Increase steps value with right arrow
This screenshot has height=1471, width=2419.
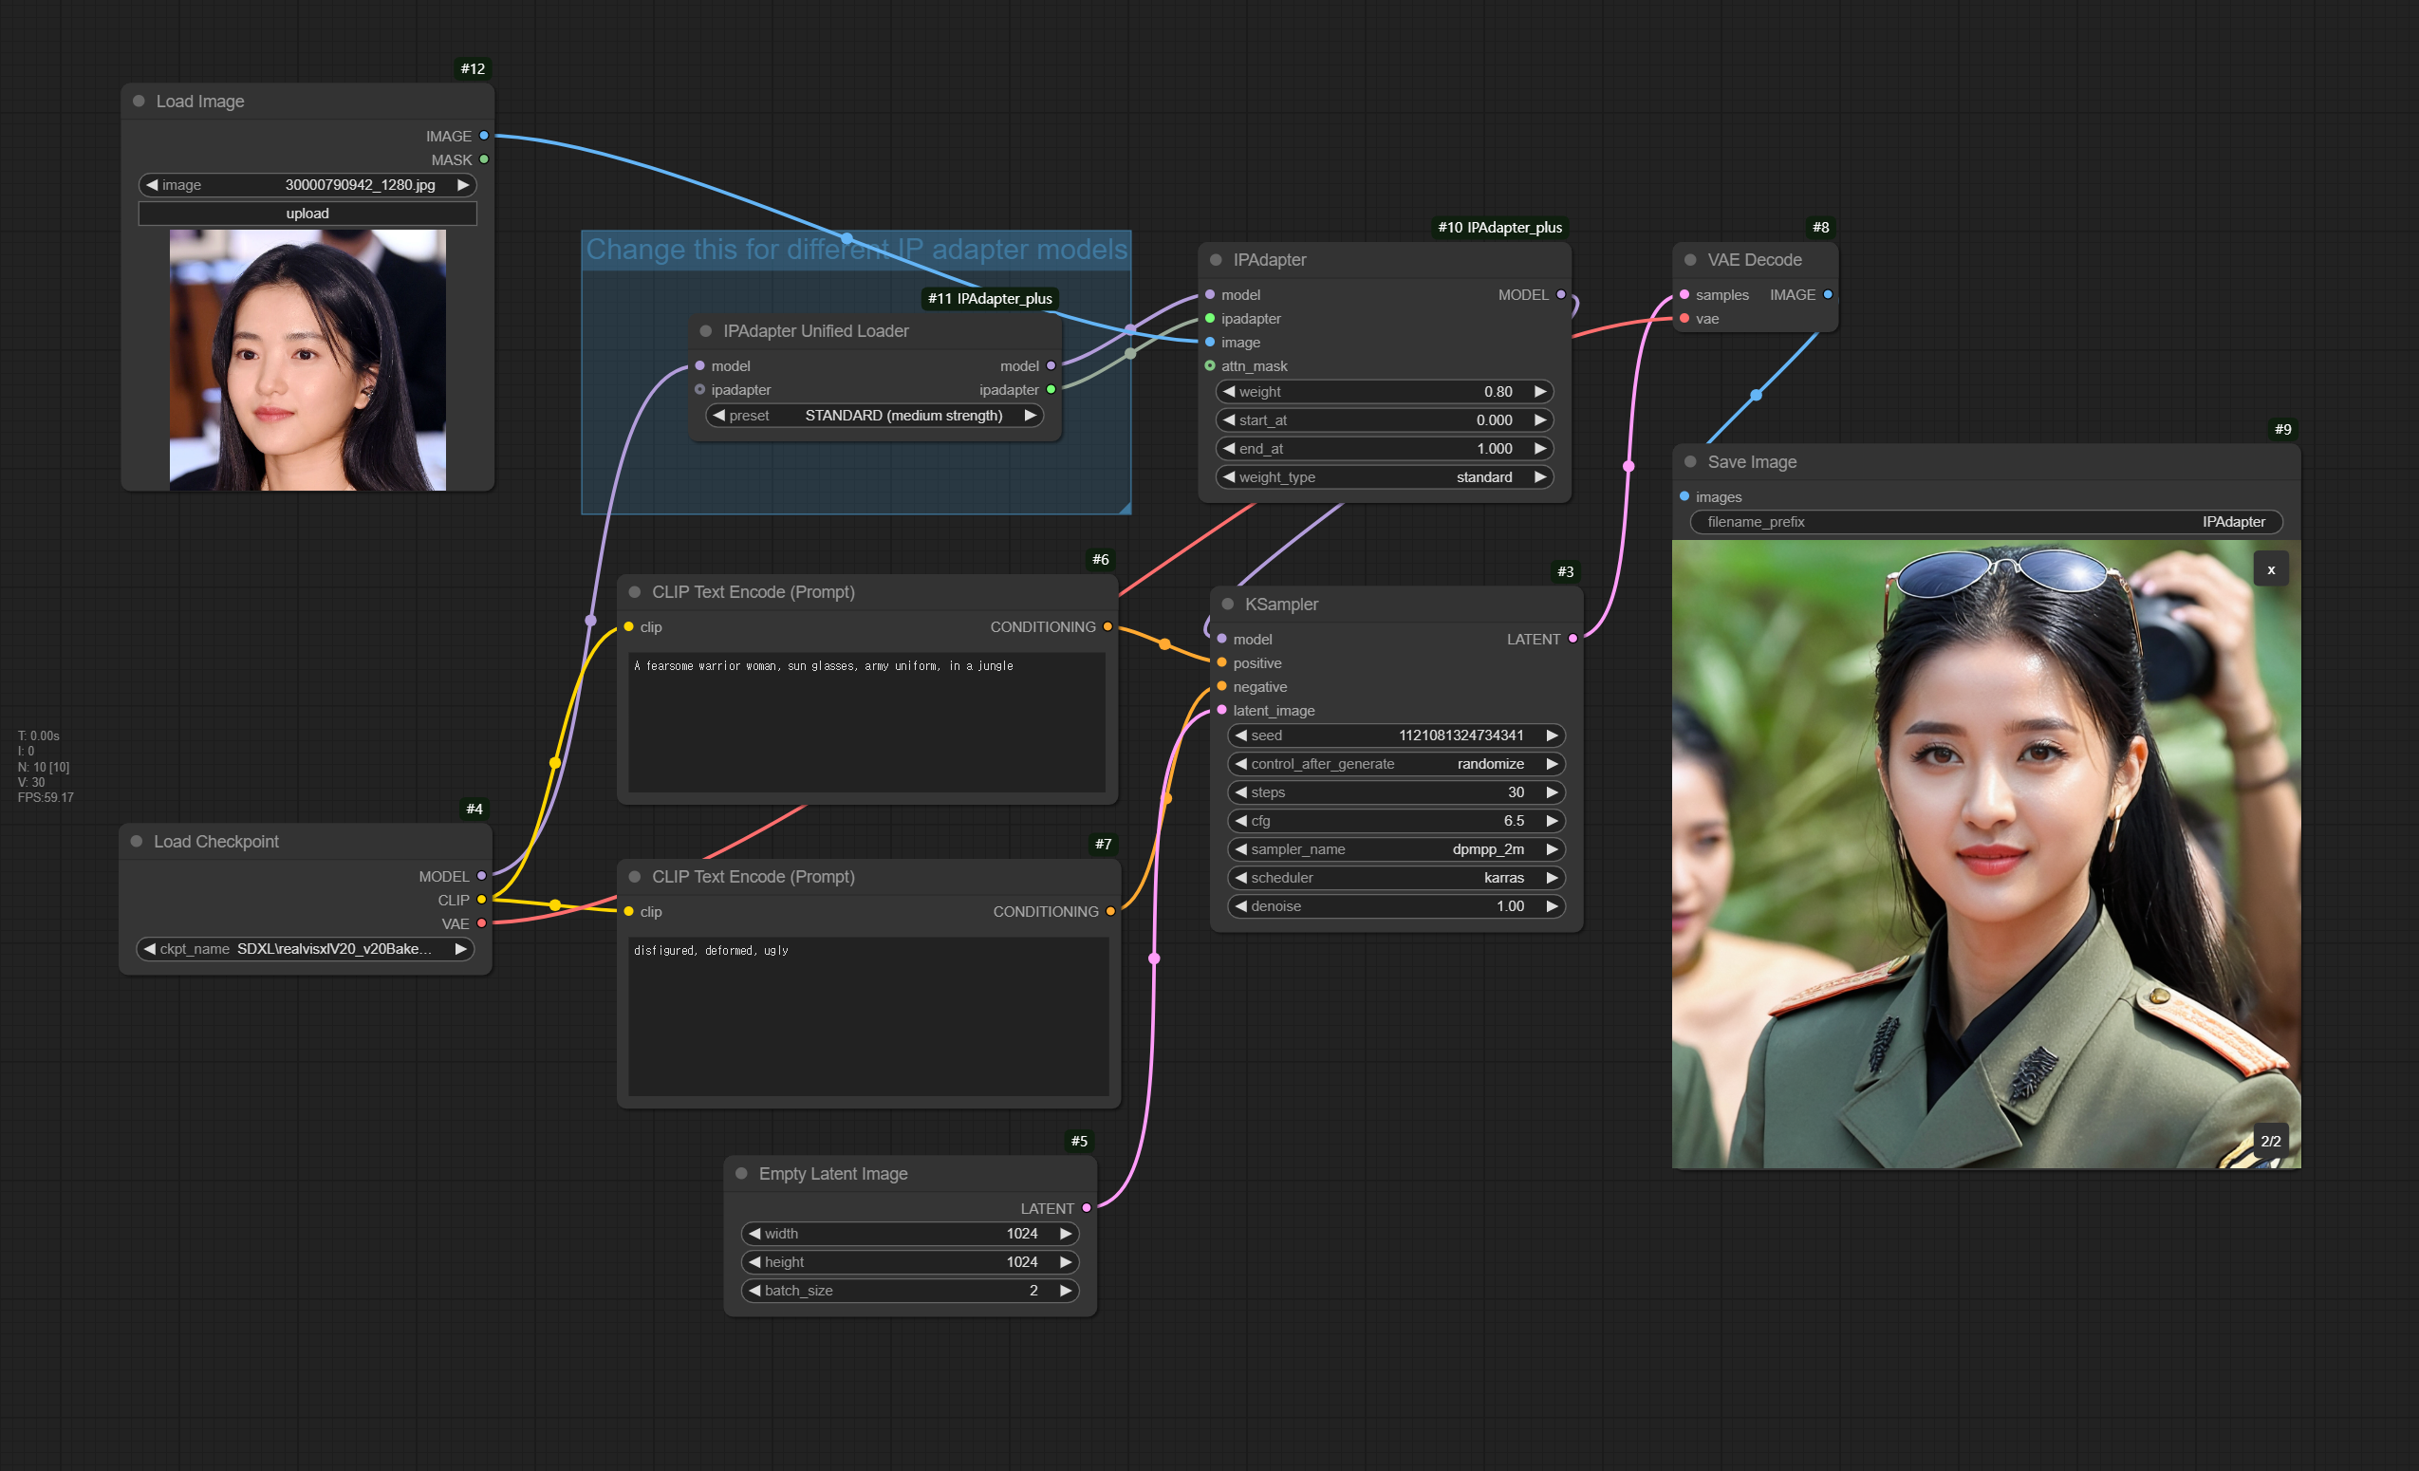click(1552, 792)
